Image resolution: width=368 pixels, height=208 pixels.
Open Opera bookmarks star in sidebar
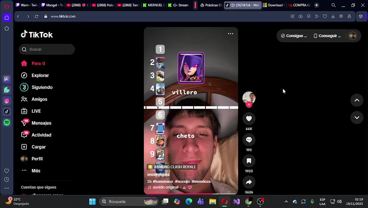[x=7, y=28]
